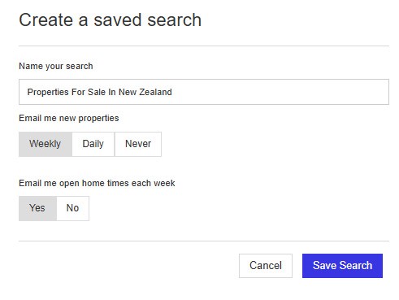This screenshot has width=399, height=300.
Task: Click the 'Email me new properties' label
Action: [x=69, y=118]
